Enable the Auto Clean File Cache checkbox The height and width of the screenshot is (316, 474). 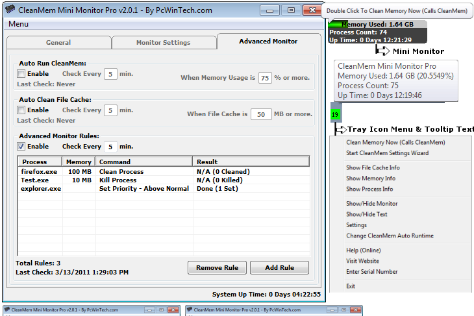[21, 110]
